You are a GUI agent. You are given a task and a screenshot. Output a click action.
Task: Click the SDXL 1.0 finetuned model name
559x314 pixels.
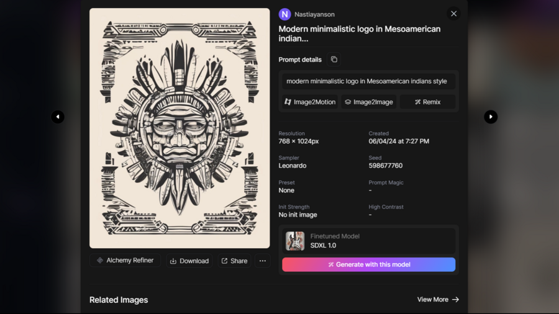323,246
